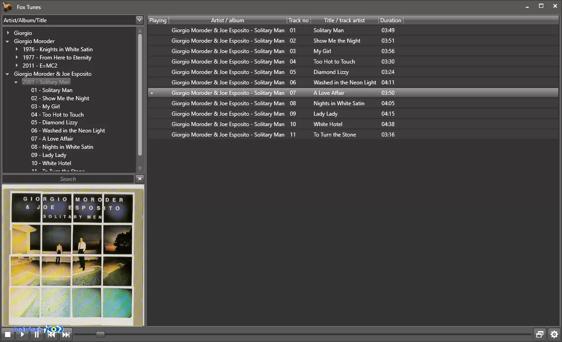
Task: Pause the current track
Action: (37, 335)
